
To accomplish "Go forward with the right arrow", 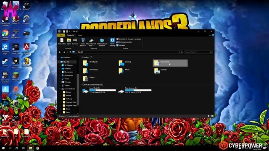I will [x=64, y=52].
